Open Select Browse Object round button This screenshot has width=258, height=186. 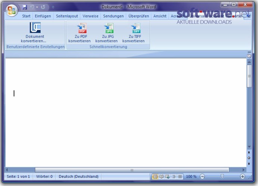pyautogui.click(x=249, y=158)
